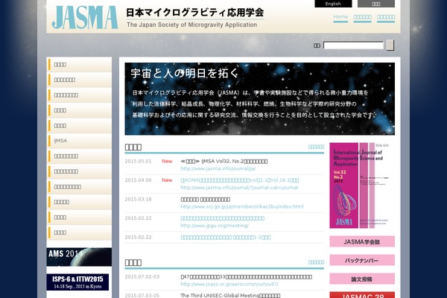Click the pink 論文投稿 button
Screen dimensions: 447x298
point(362,279)
